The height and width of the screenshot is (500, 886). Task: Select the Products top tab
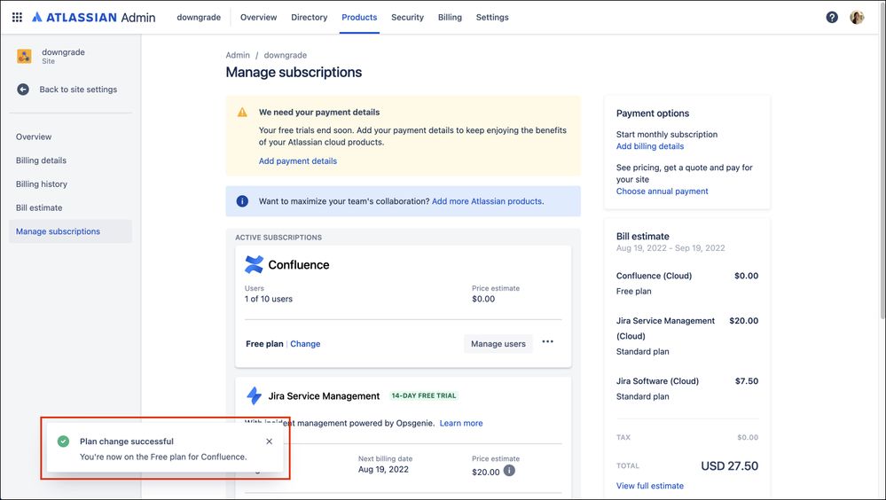pos(359,17)
